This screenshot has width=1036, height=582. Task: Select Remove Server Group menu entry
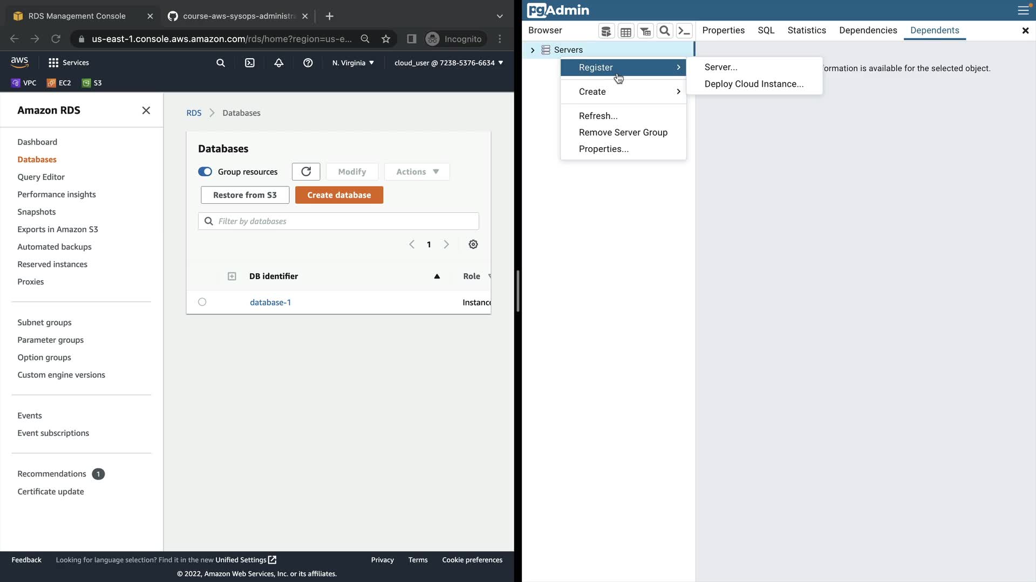[x=623, y=133]
